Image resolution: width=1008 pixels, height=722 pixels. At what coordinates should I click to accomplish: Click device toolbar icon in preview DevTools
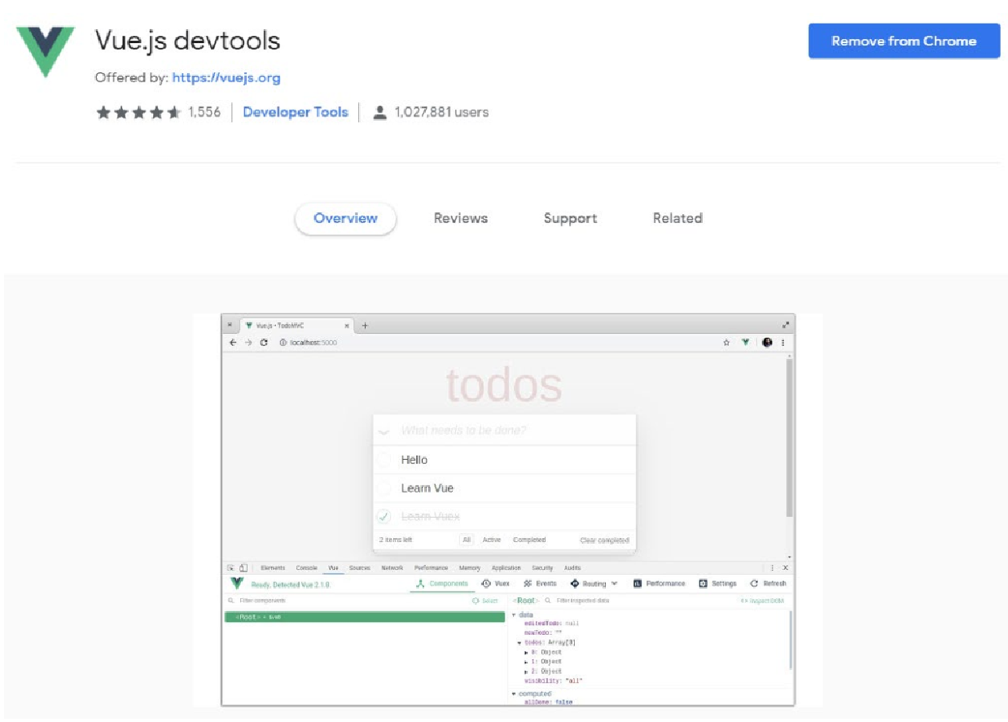(243, 567)
